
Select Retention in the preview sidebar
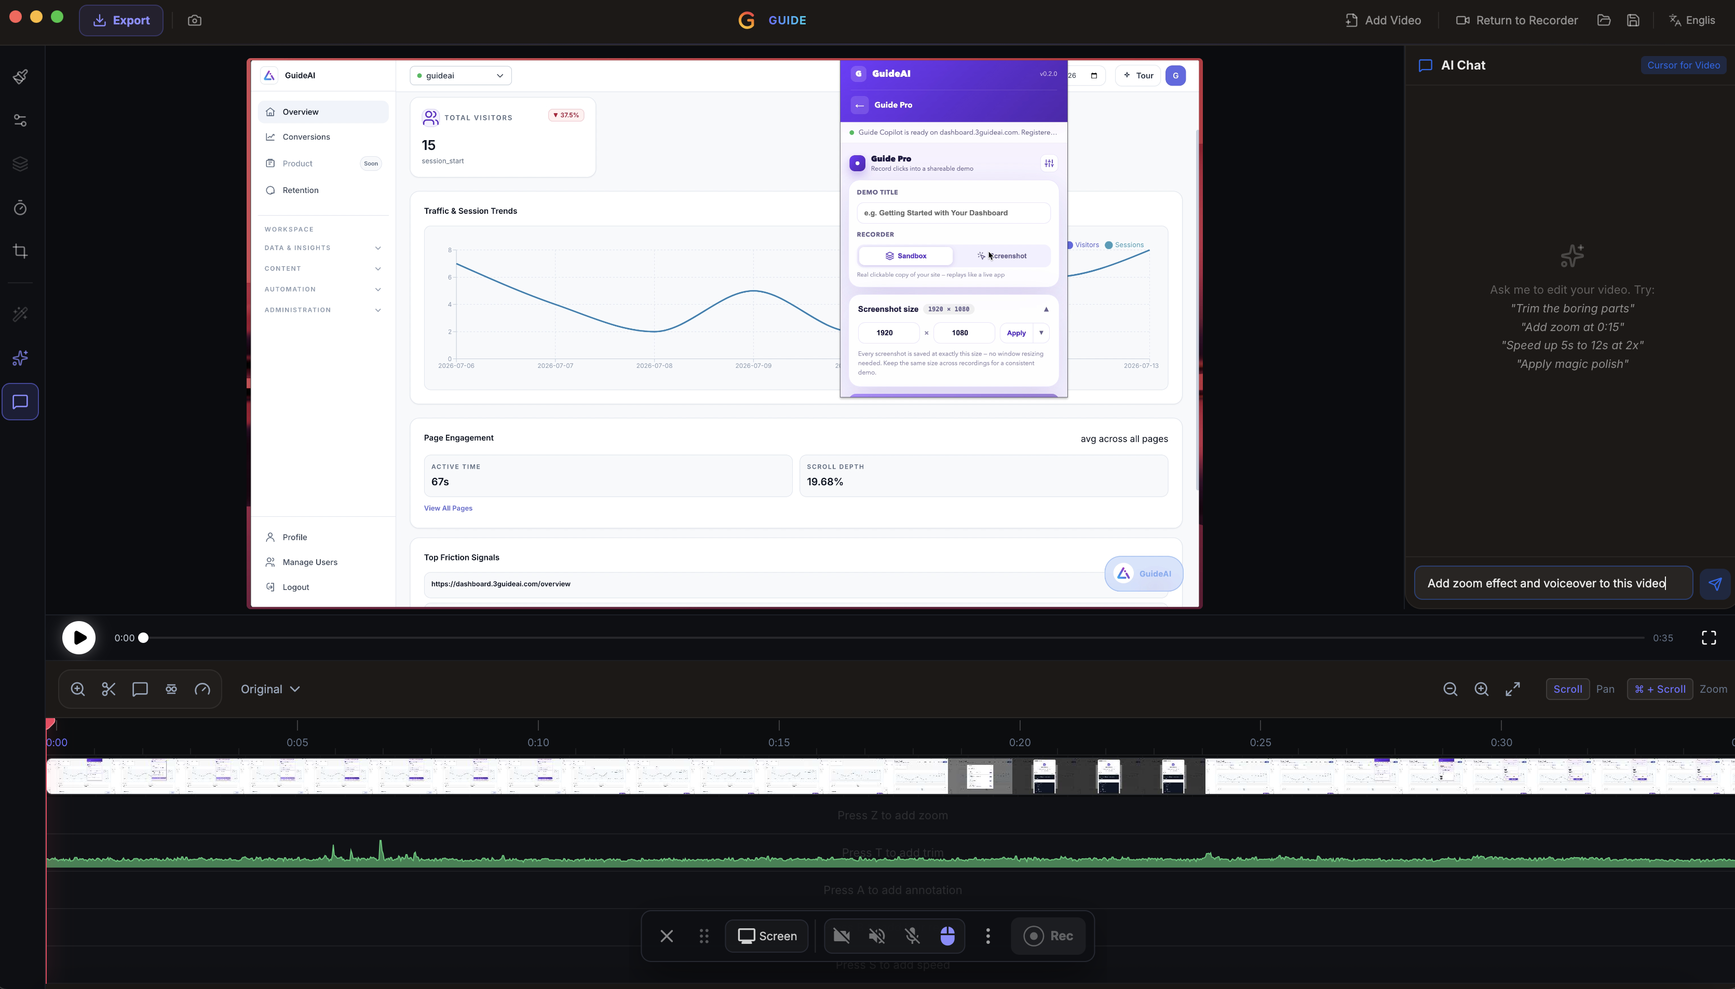coord(323,190)
